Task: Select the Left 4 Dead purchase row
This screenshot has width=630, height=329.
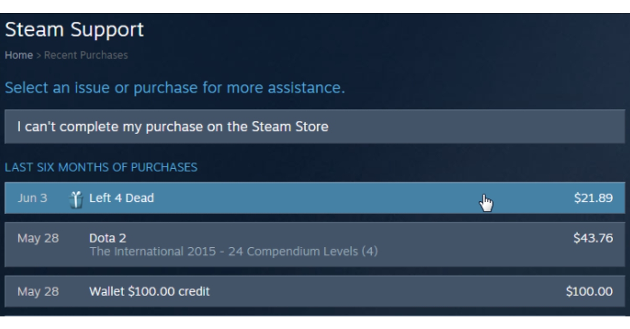Action: coord(315,198)
